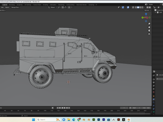
Task: Toggle show gizmos button
Action: 123,7
